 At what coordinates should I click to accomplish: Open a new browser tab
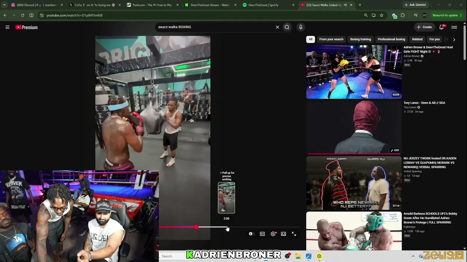(x=360, y=5)
